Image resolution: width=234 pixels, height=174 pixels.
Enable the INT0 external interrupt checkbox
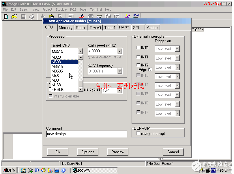point(138,48)
